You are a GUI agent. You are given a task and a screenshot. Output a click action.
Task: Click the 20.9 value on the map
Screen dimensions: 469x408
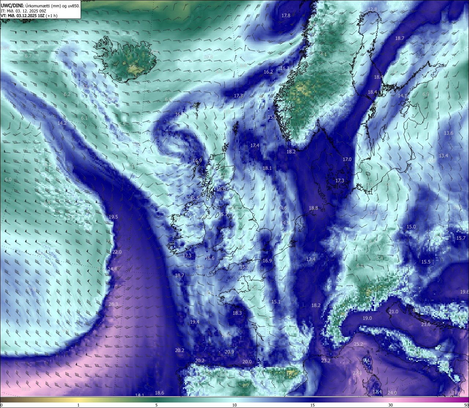[x=229, y=352]
